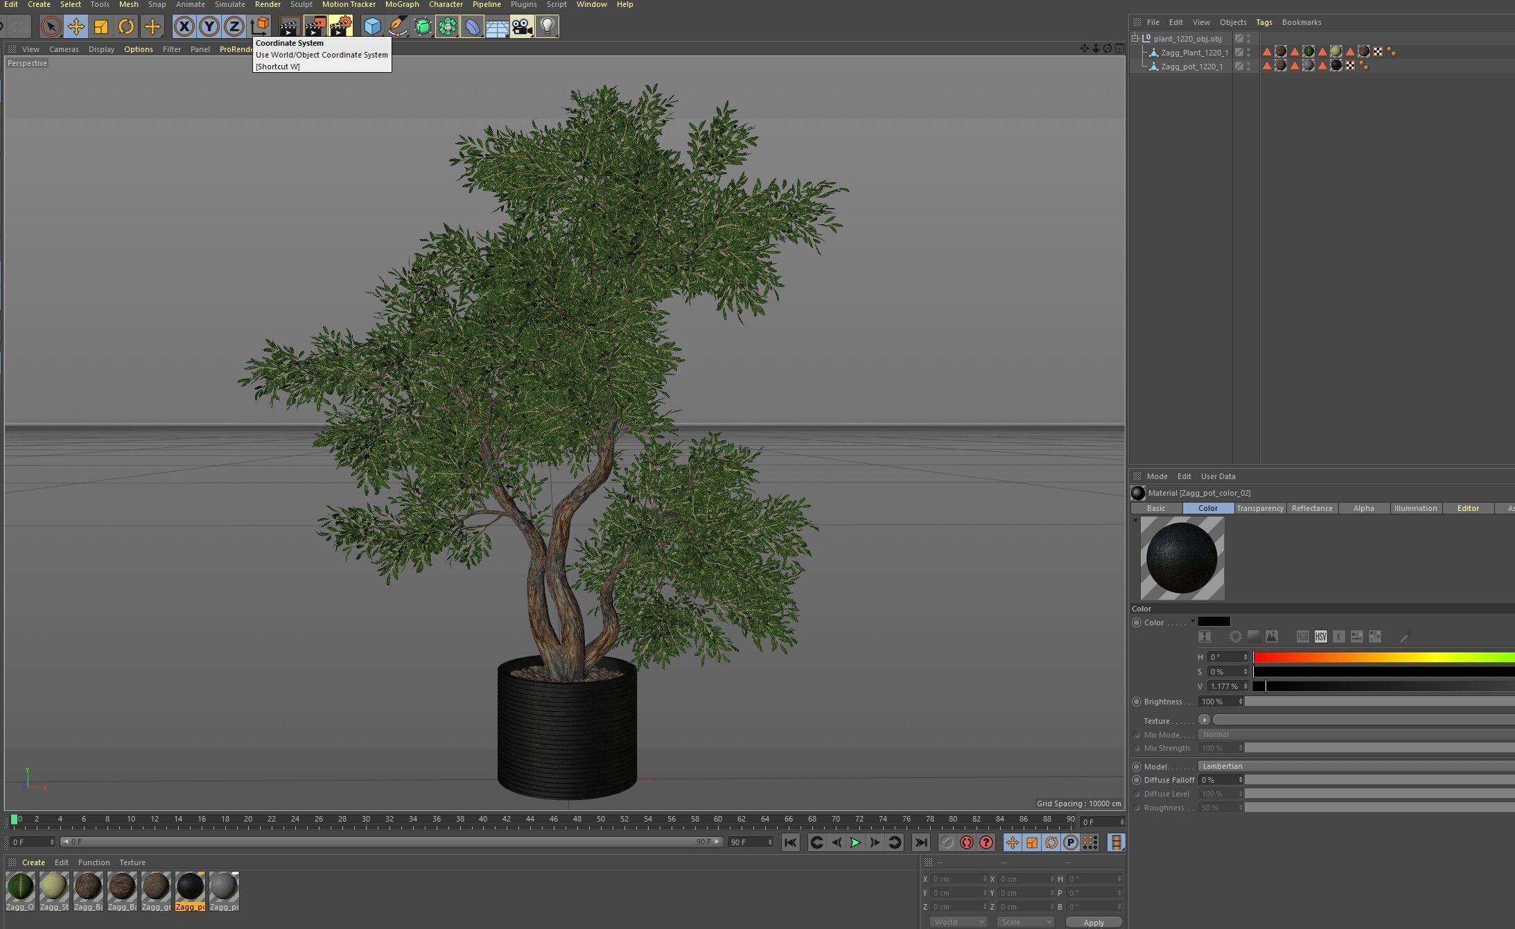Open Scale mode dropdown in coordinates
Screen dimensions: 1515x929
[1025, 922]
